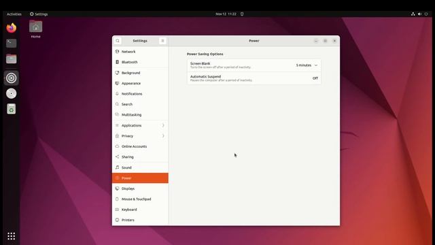The image size is (435, 245).
Task: Open the disc icon in dock
Action: click(12, 94)
